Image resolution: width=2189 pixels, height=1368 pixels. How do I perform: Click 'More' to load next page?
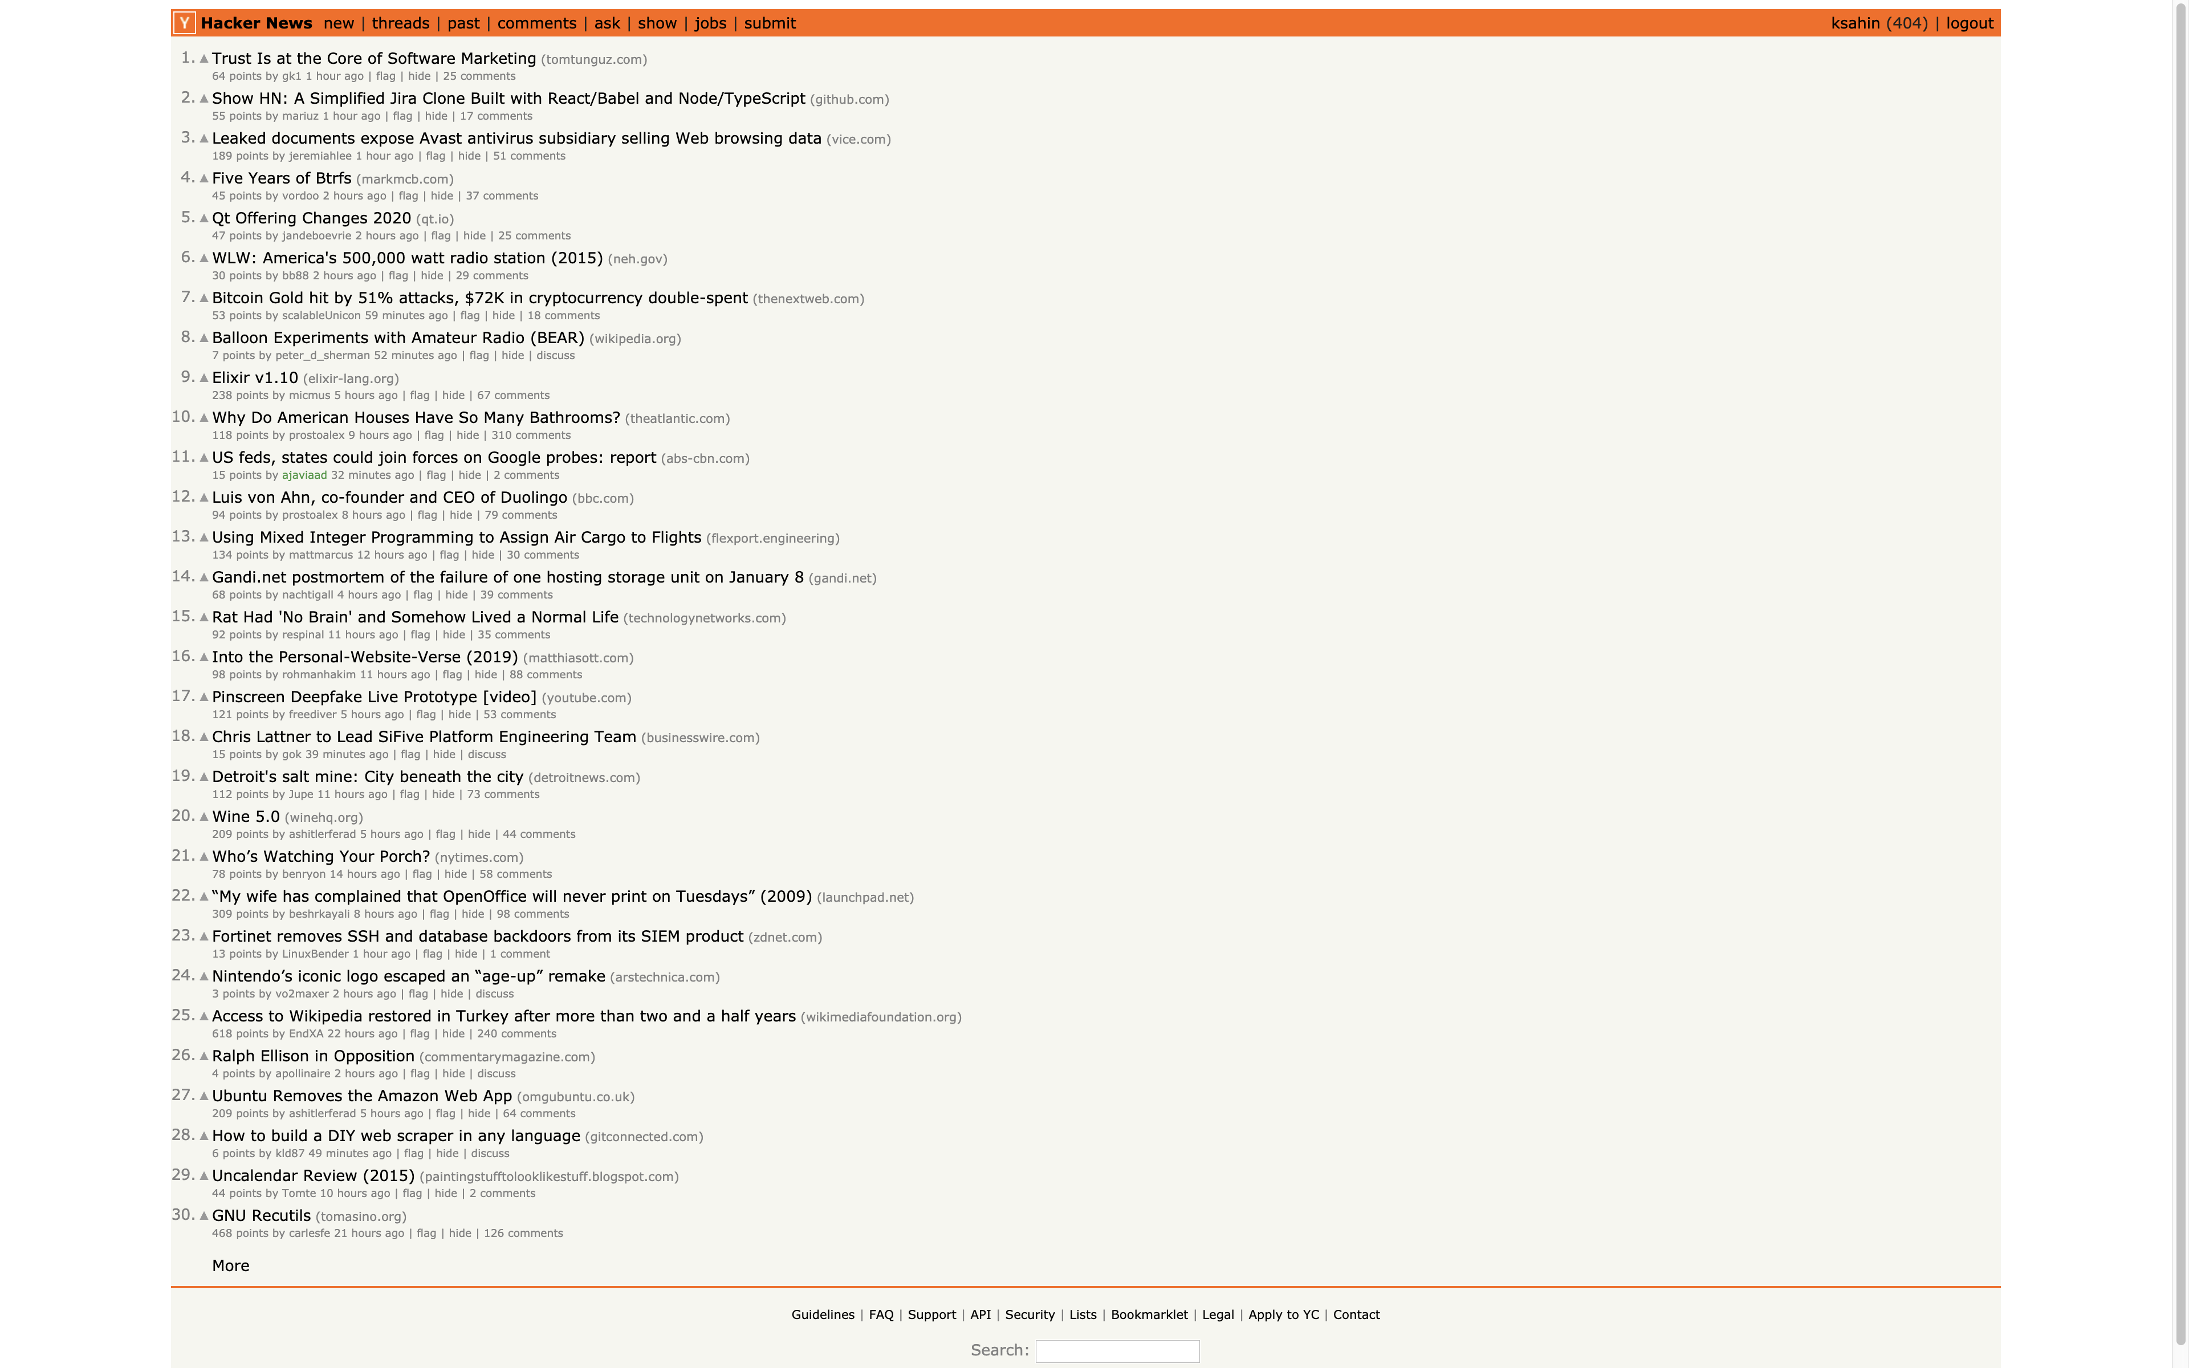click(x=230, y=1265)
